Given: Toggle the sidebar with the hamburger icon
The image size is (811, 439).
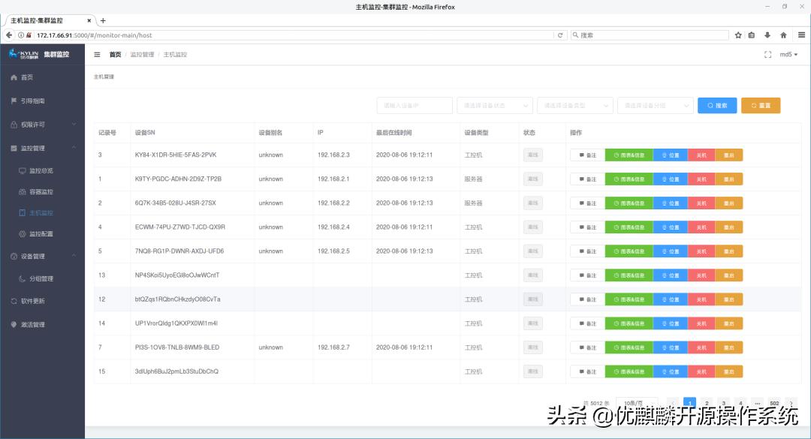Looking at the screenshot, I should point(96,54).
